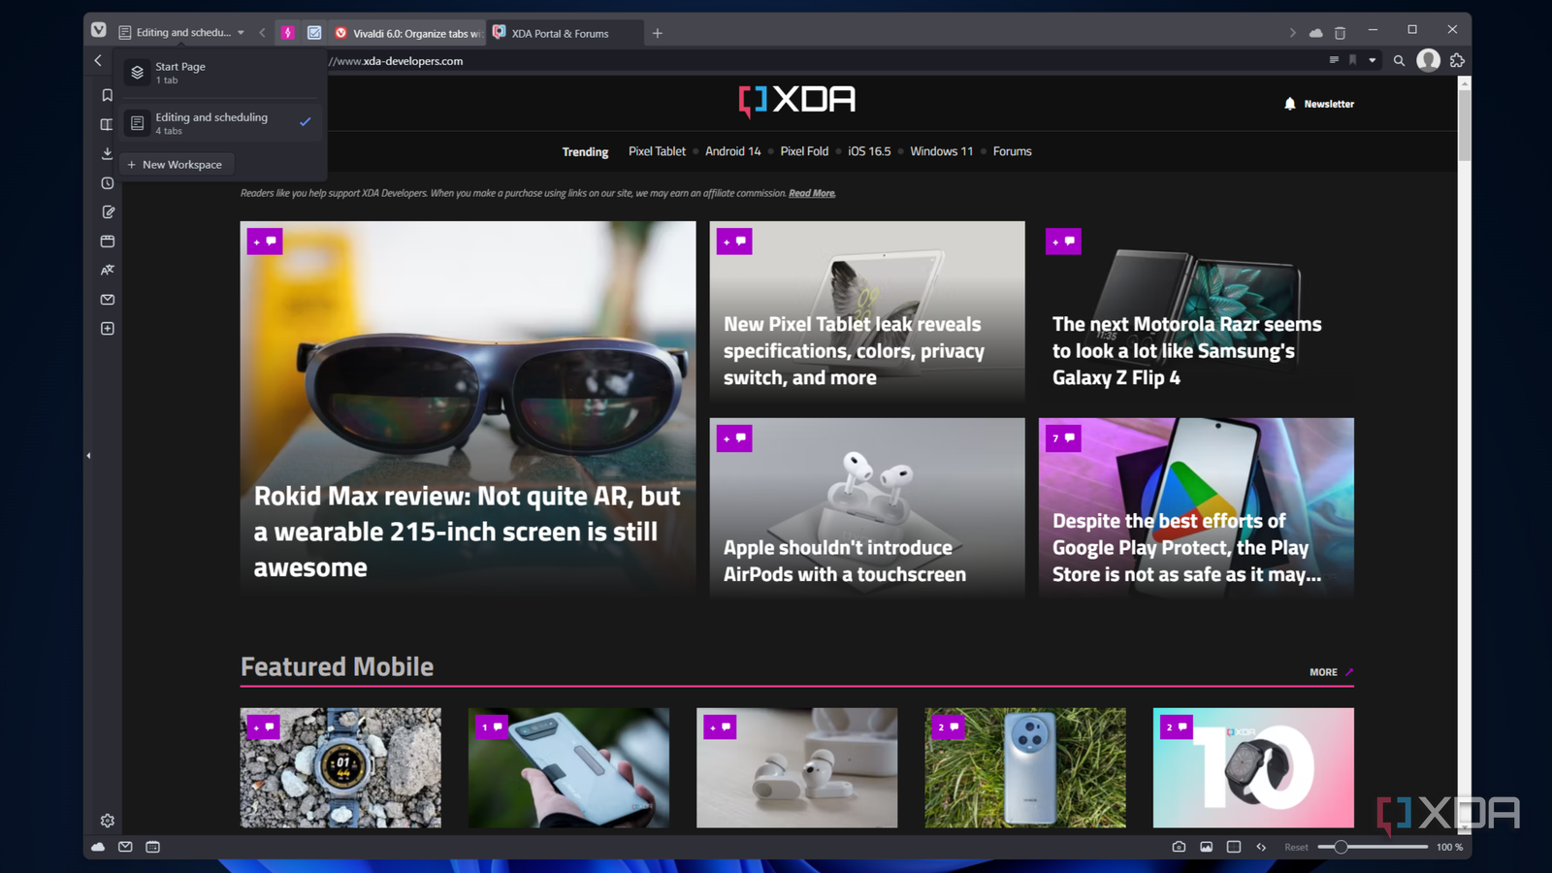Switch to the XDA Portal & Forums tab
Image resolution: width=1552 pixels, height=873 pixels.
(561, 32)
